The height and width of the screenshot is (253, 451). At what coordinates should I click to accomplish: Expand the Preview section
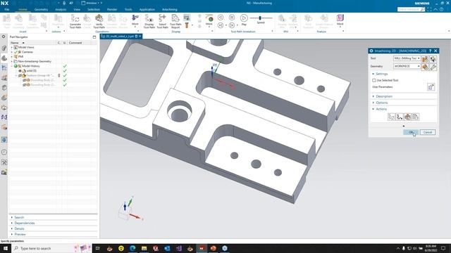(x=20, y=234)
